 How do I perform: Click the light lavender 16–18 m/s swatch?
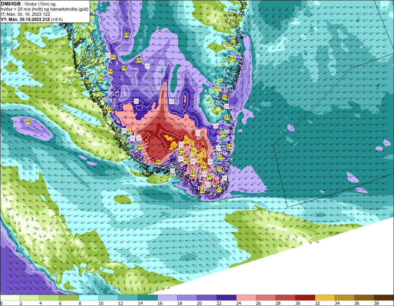[167, 298]
